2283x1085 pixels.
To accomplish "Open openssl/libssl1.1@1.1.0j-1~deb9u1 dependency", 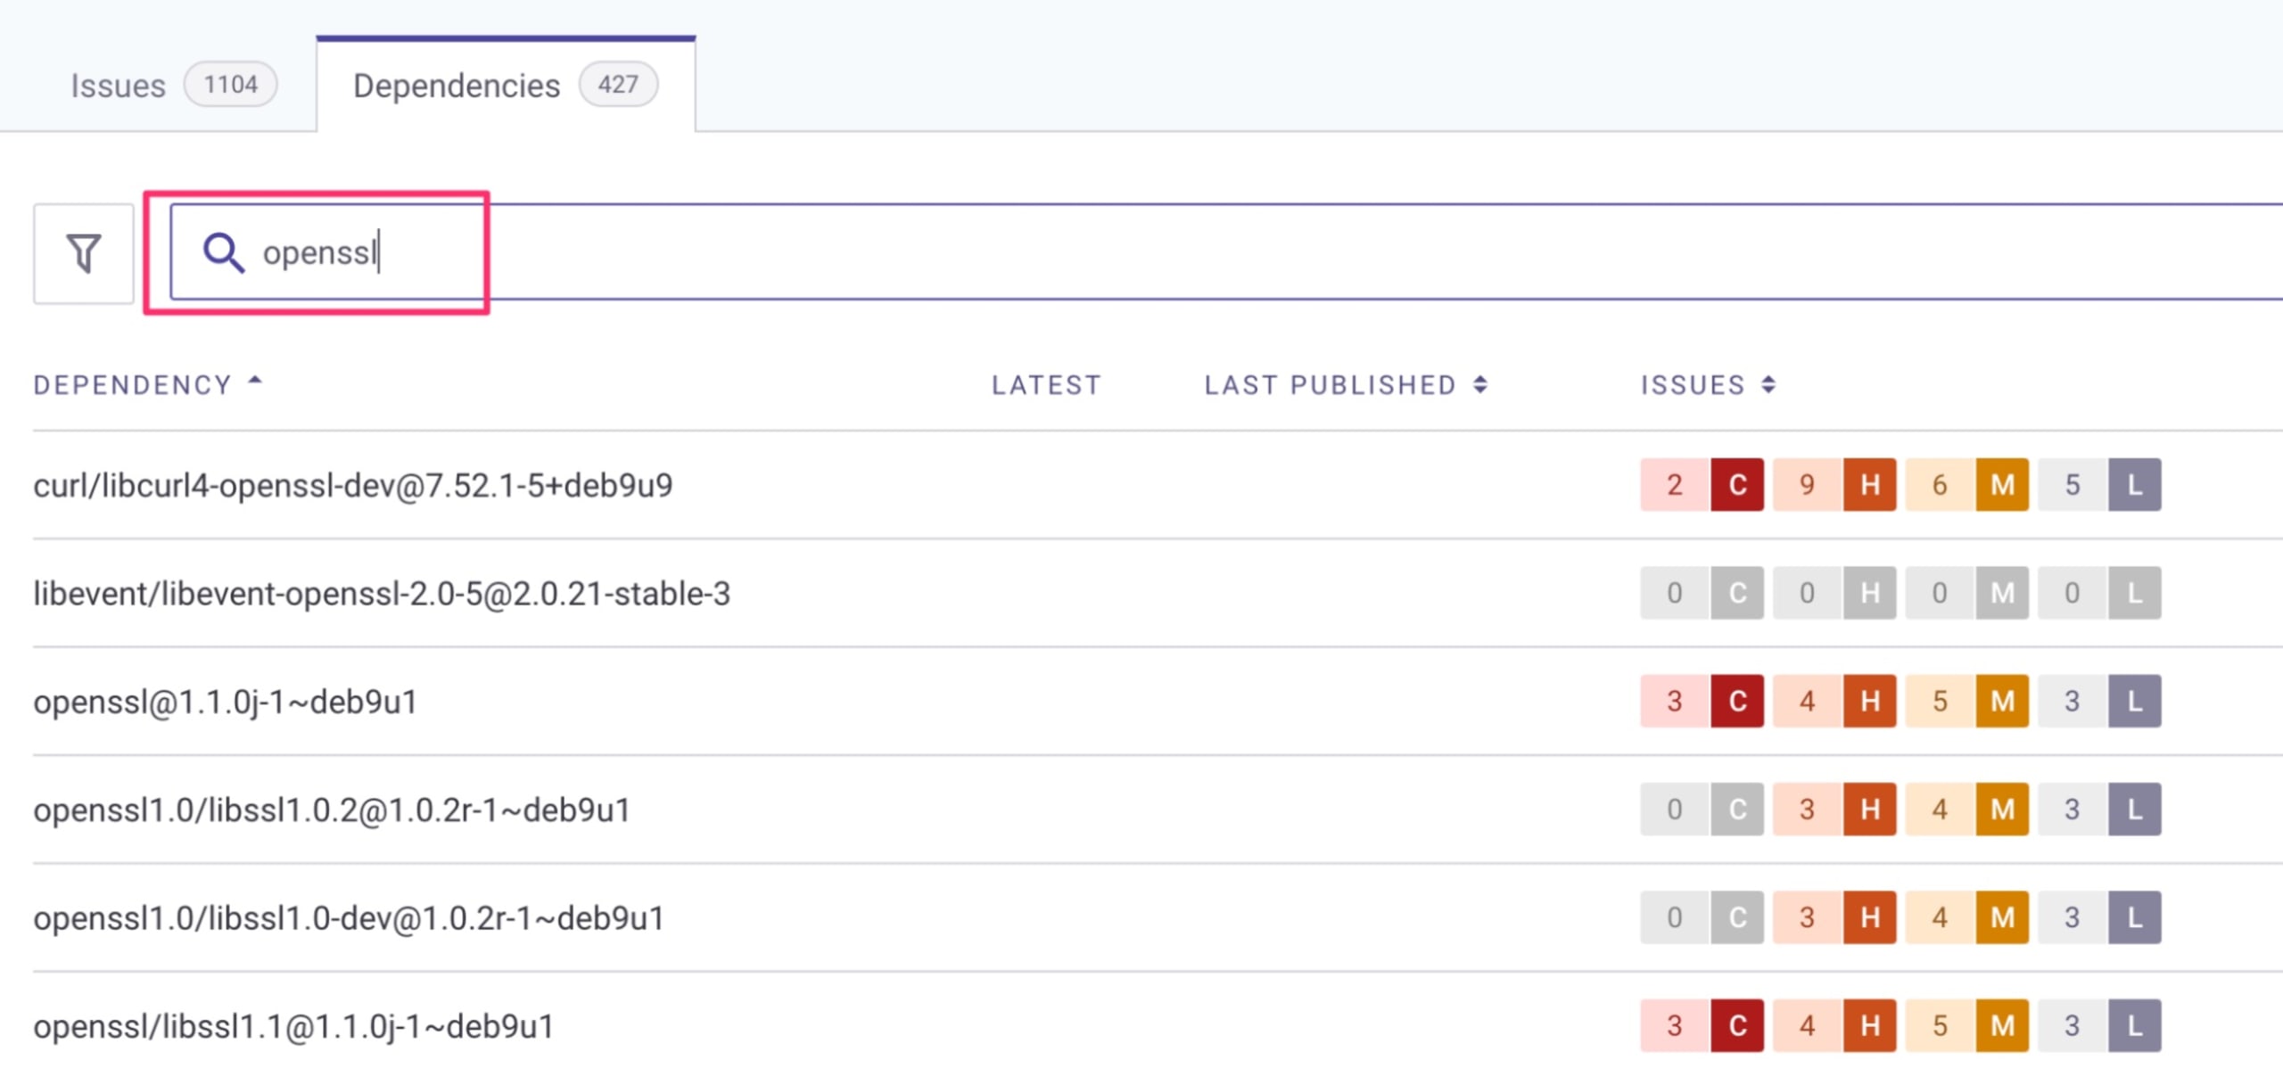I will tap(293, 1026).
